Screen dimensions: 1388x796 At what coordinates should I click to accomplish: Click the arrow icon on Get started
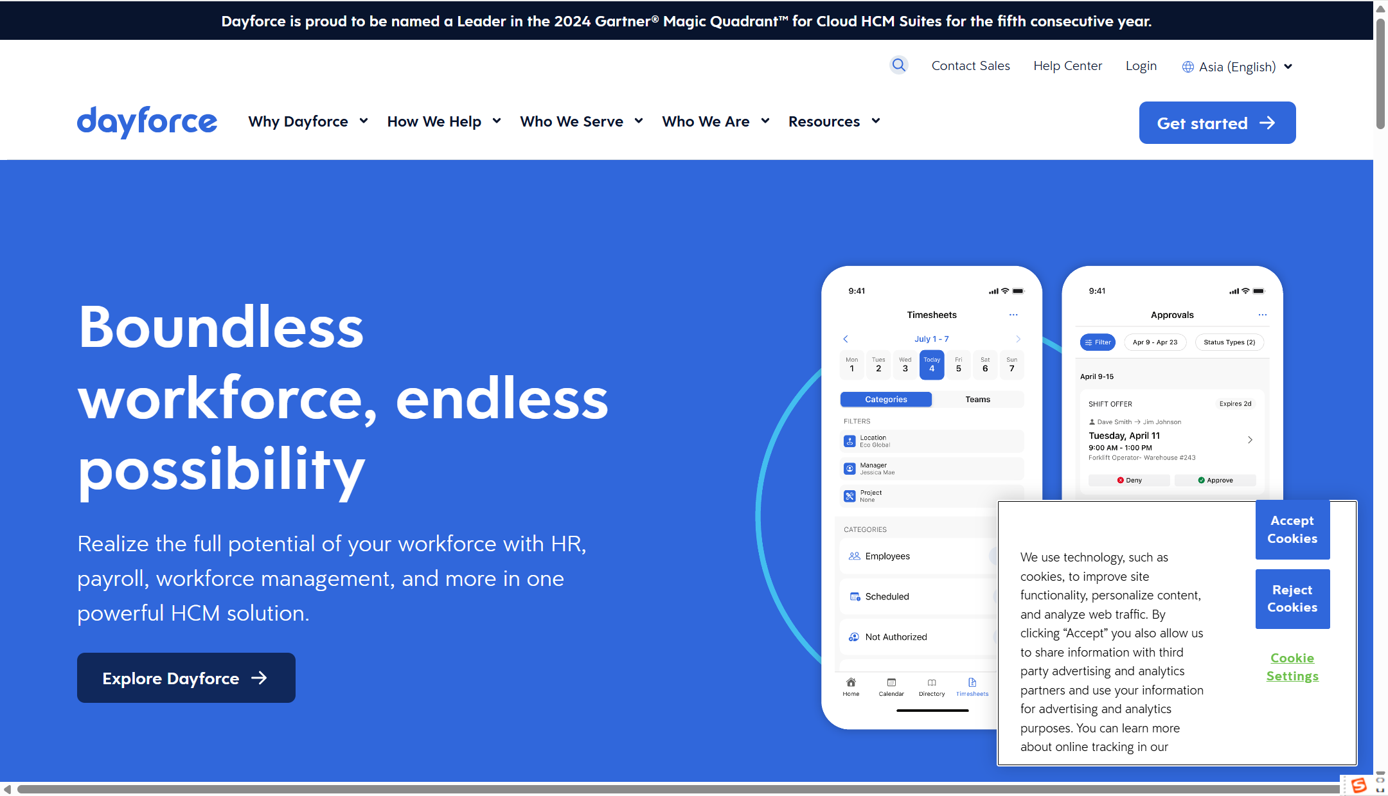click(x=1267, y=123)
